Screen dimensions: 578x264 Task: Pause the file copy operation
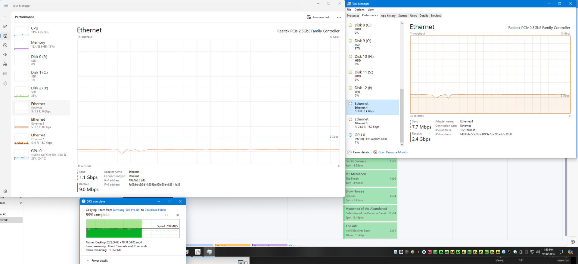(x=166, y=215)
